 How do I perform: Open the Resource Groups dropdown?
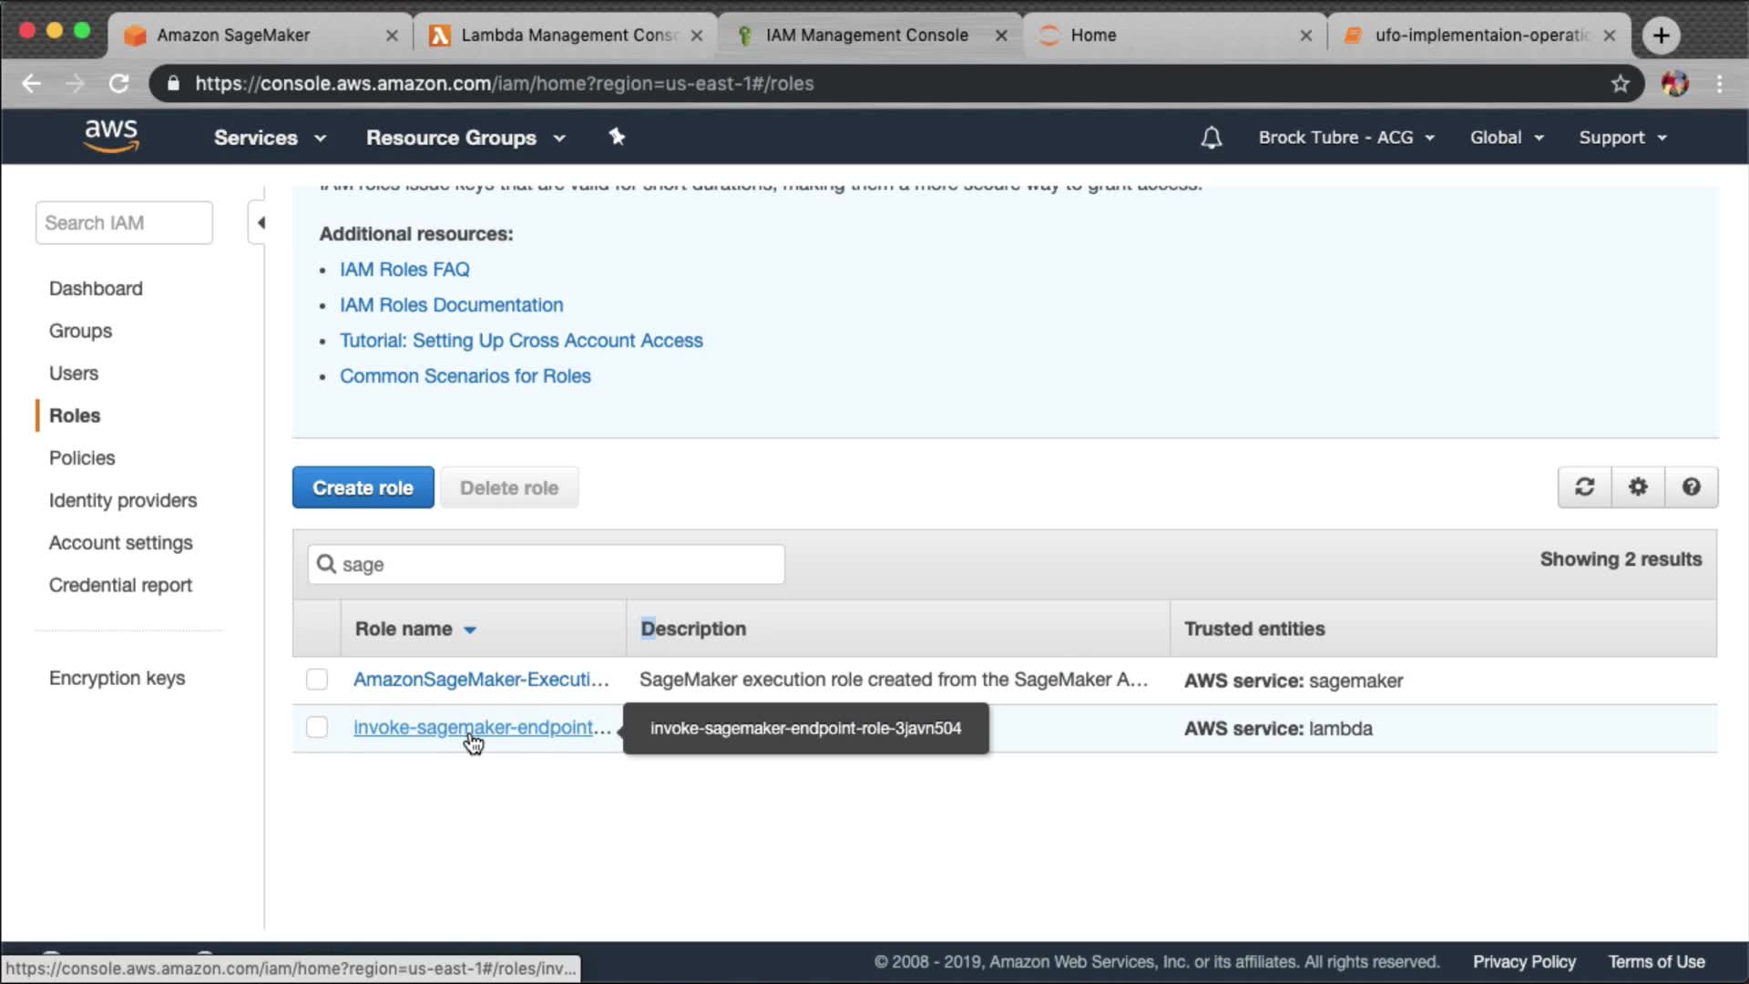[465, 138]
